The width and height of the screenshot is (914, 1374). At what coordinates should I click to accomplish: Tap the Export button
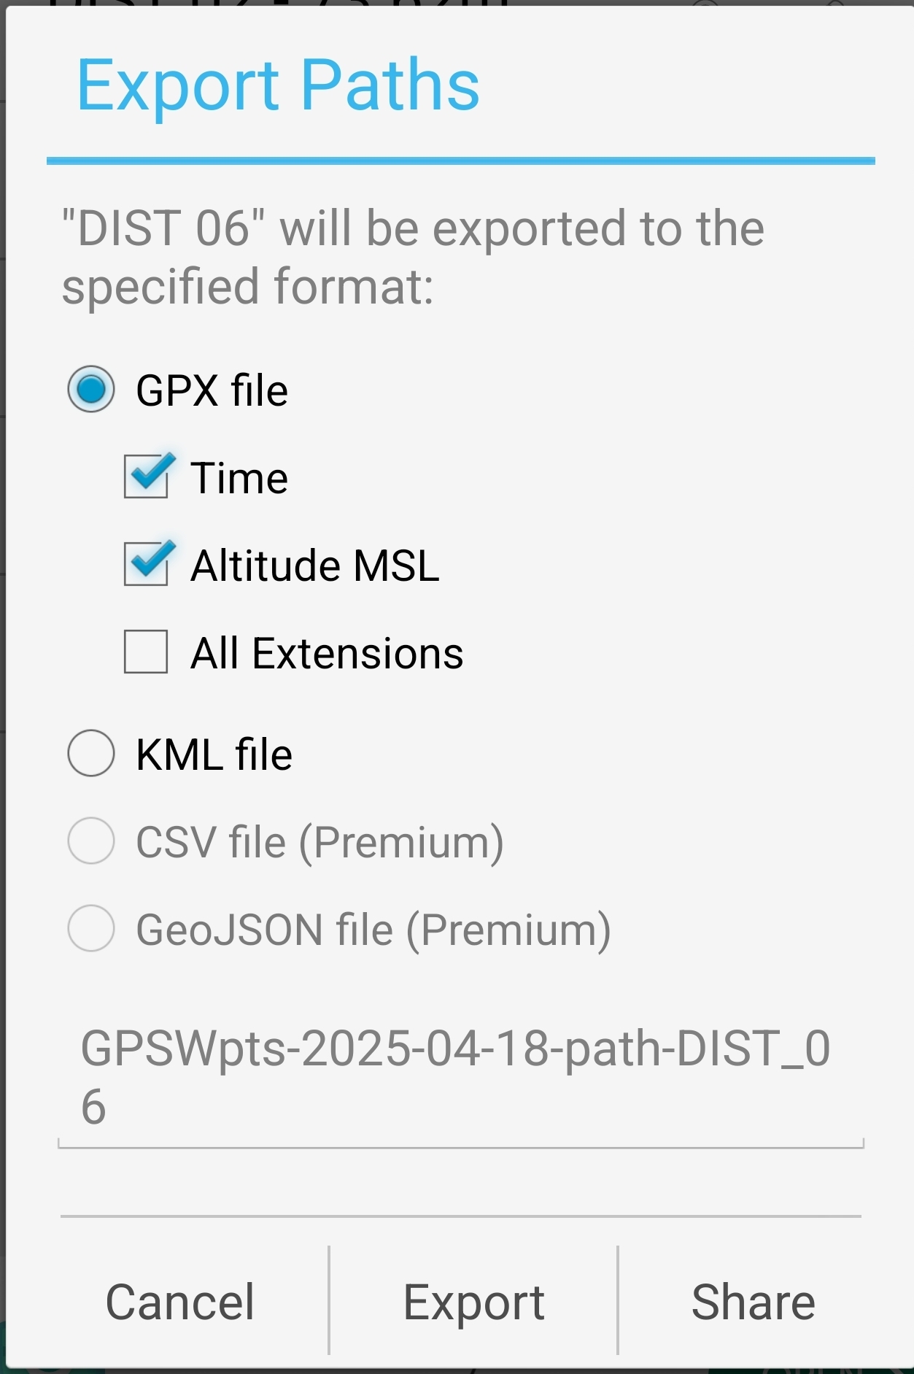point(473,1302)
